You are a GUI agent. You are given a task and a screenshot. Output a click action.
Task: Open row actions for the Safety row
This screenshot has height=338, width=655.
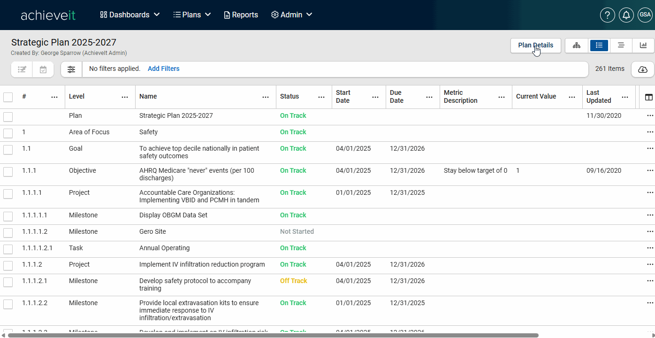pos(650,132)
